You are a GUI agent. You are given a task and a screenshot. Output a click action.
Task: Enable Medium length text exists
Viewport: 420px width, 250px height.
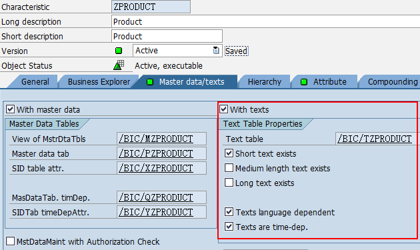point(229,168)
